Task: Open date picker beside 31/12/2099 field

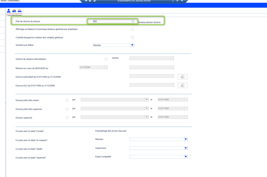Action: coord(106,67)
